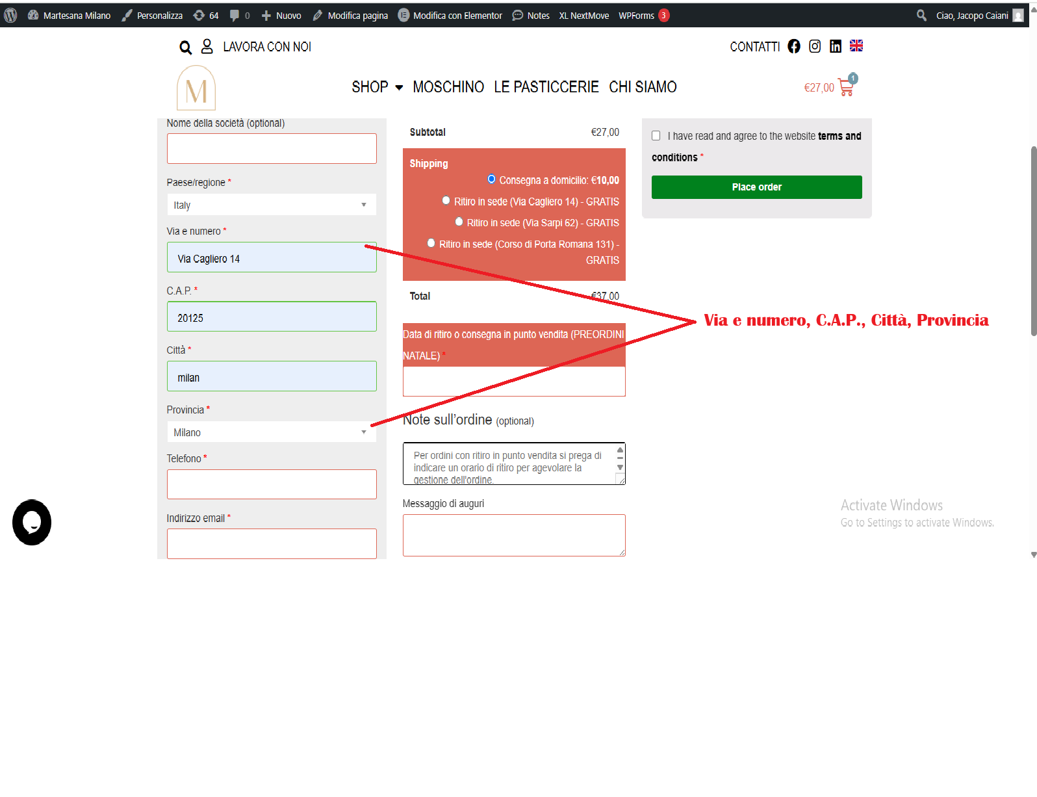Go to LE PASTICCERIE page

tap(546, 87)
